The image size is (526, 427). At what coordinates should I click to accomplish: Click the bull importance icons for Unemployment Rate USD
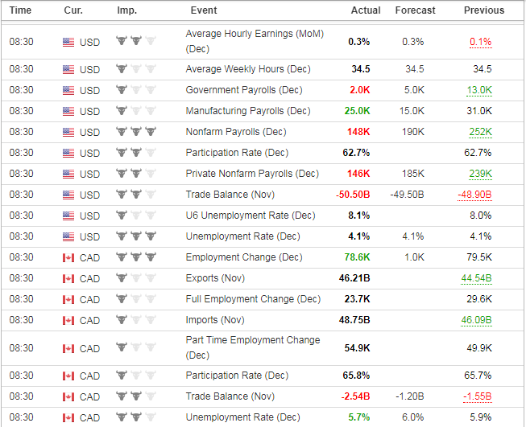point(135,236)
